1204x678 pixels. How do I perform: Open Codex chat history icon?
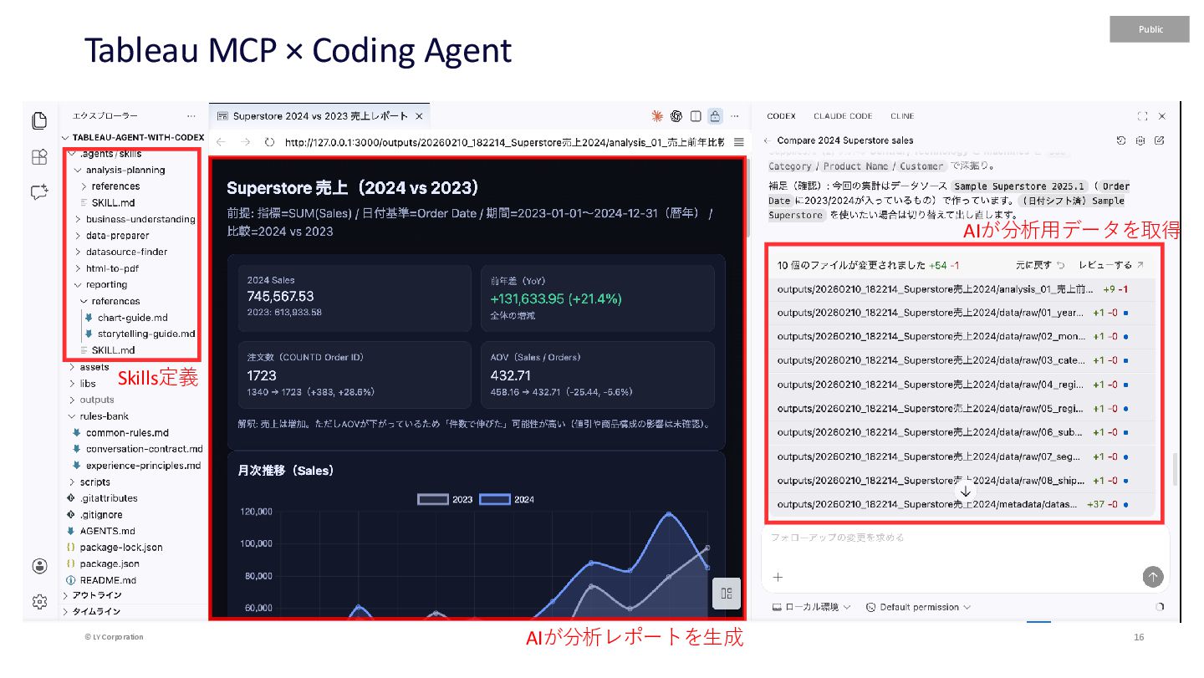tap(1122, 140)
